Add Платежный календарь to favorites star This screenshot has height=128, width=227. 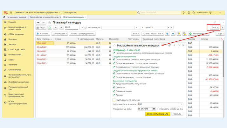(x=50, y=23)
